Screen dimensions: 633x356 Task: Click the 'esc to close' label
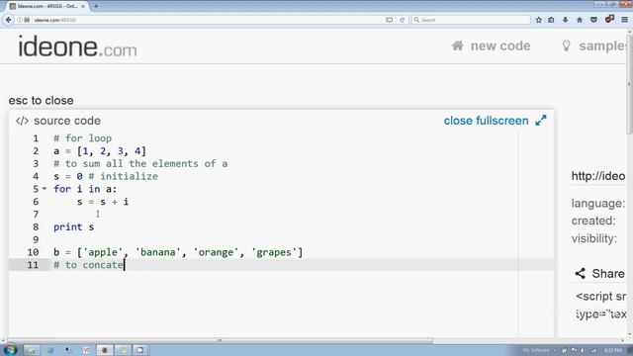click(42, 101)
